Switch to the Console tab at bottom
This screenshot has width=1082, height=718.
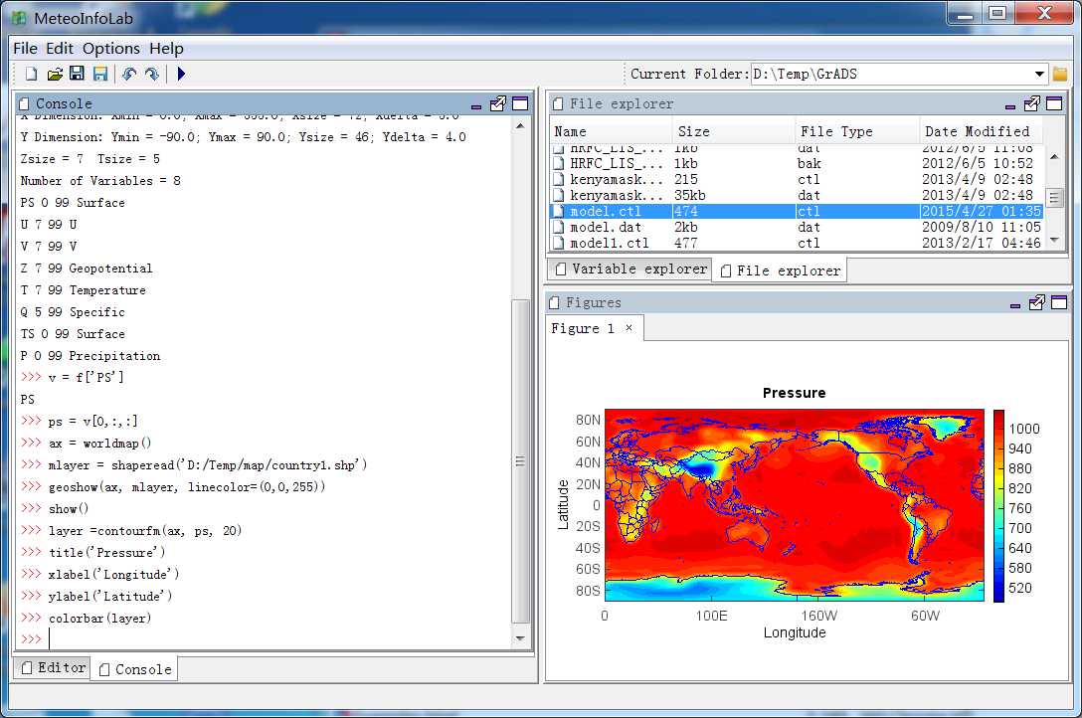(x=134, y=669)
